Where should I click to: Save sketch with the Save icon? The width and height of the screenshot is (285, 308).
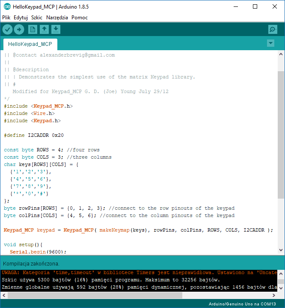pyautogui.click(x=56, y=30)
